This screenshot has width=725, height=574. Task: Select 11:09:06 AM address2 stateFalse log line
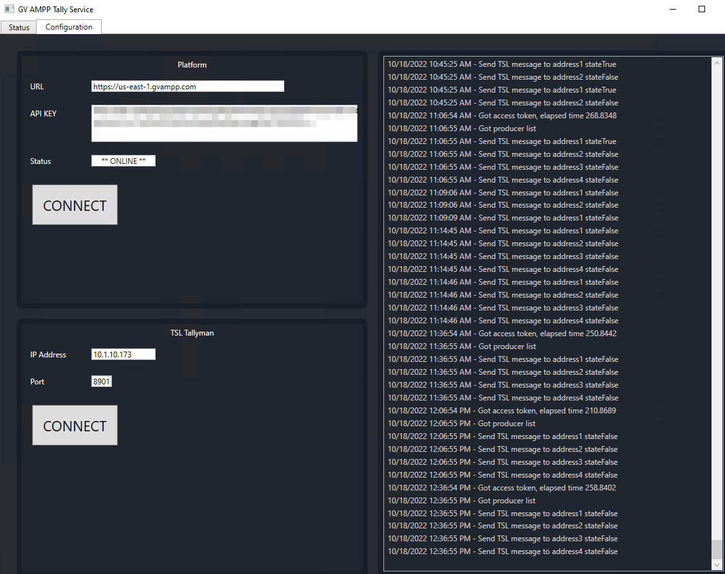503,205
